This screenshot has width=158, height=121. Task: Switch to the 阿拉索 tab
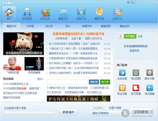click(x=49, y=26)
